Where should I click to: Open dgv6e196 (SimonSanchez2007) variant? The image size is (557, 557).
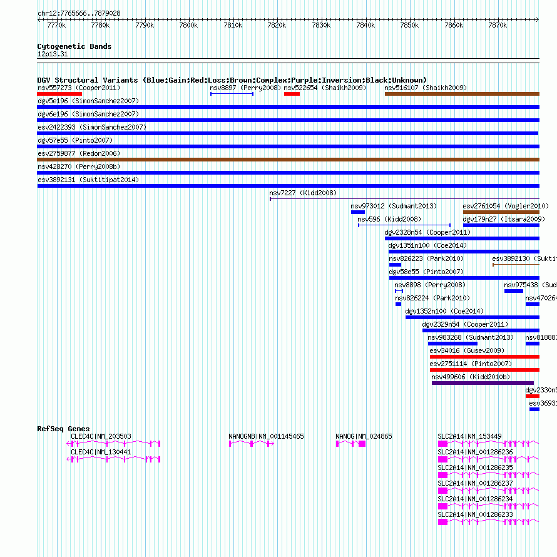[88, 114]
